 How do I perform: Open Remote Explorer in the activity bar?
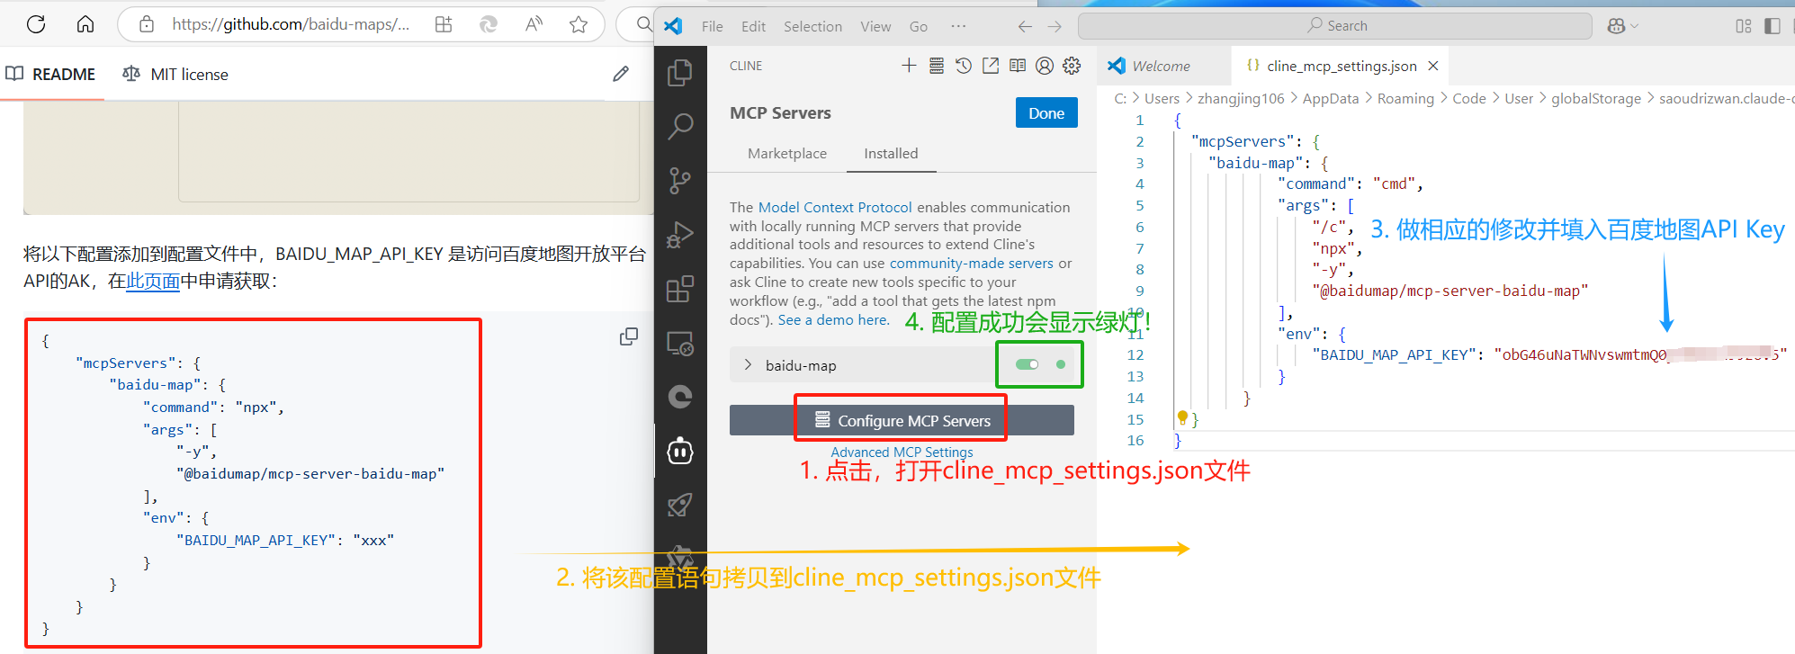pos(680,343)
